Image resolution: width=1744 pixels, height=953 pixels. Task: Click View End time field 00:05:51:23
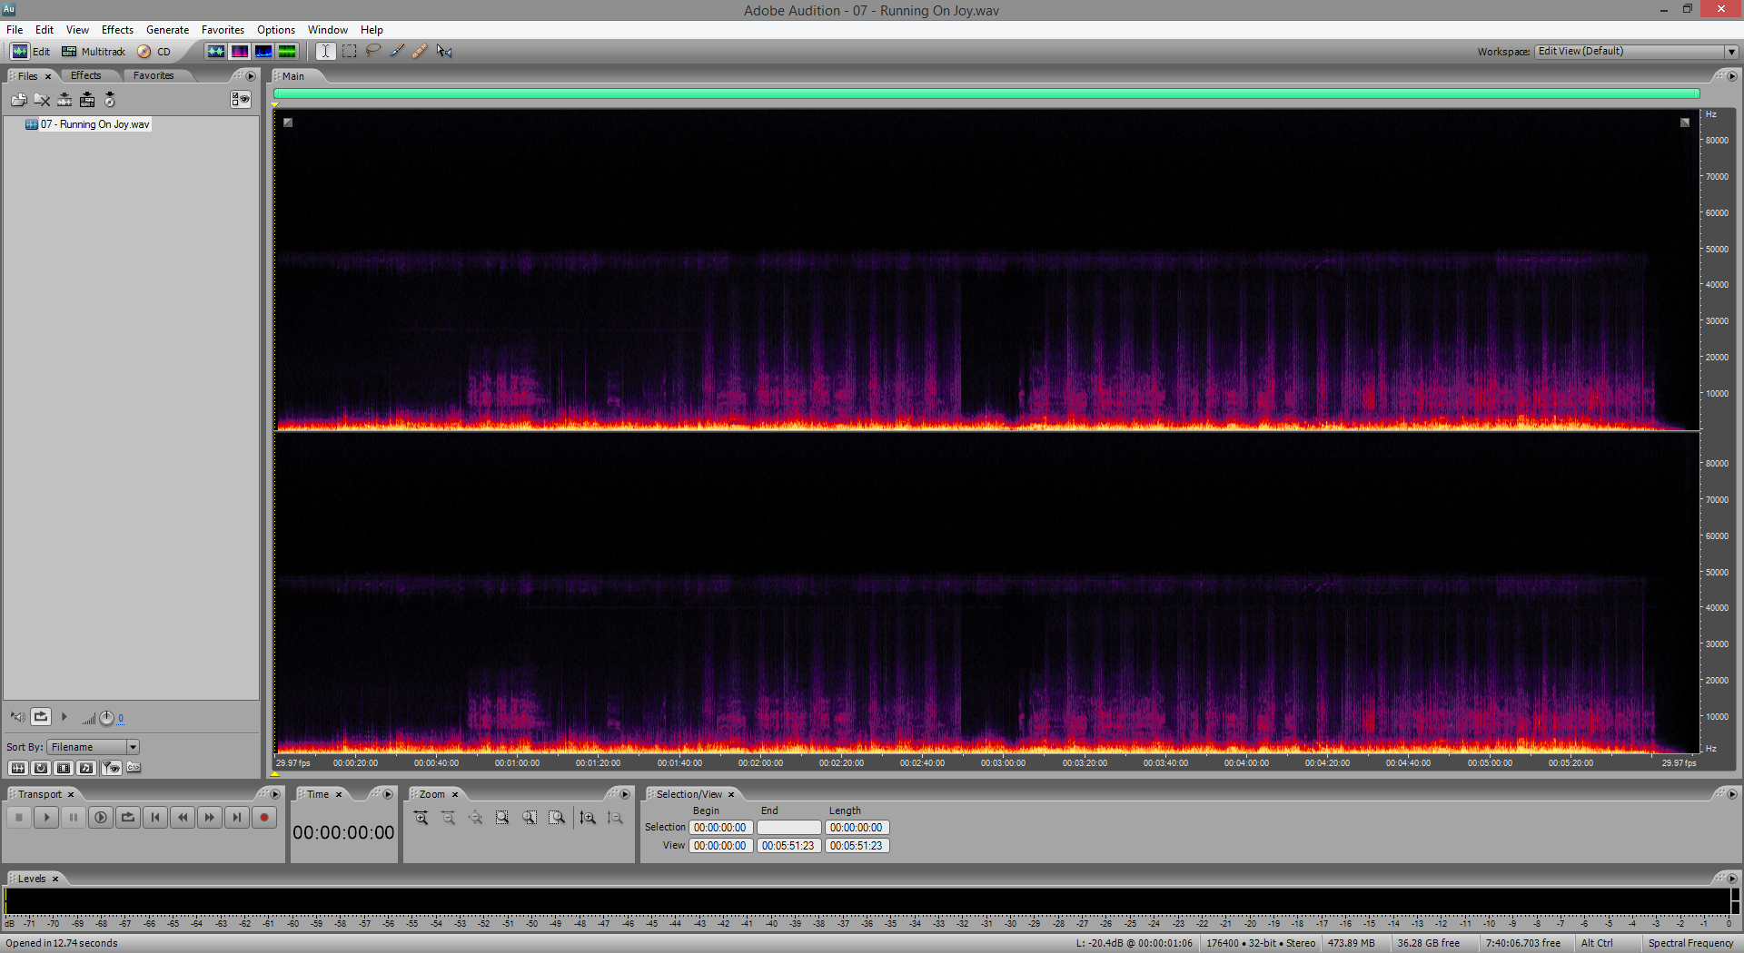point(788,846)
